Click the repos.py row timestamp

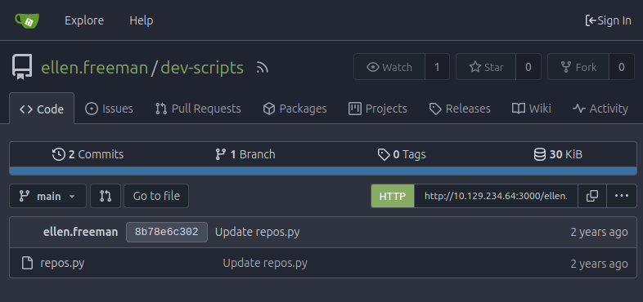coord(599,264)
